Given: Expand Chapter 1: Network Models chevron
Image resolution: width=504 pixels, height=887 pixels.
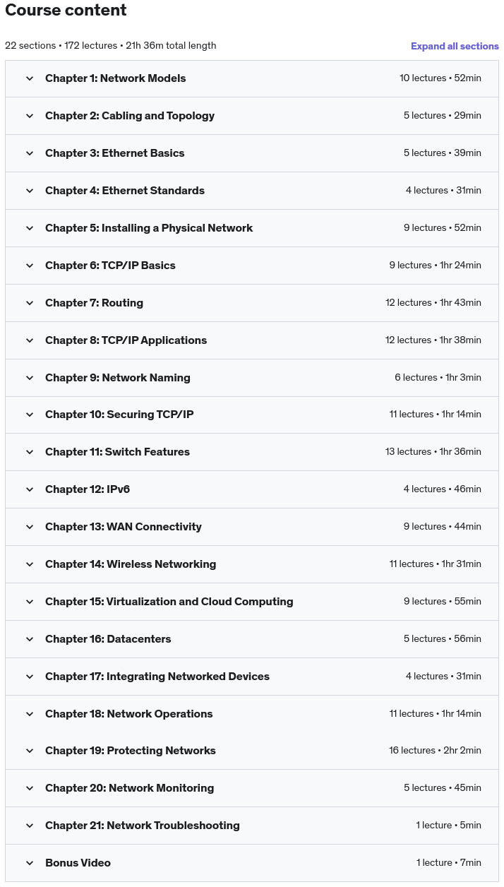Looking at the screenshot, I should point(30,78).
